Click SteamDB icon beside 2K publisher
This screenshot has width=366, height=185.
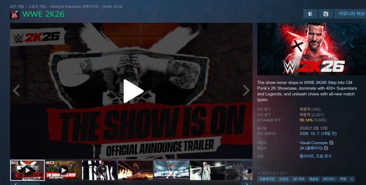coord(326,148)
